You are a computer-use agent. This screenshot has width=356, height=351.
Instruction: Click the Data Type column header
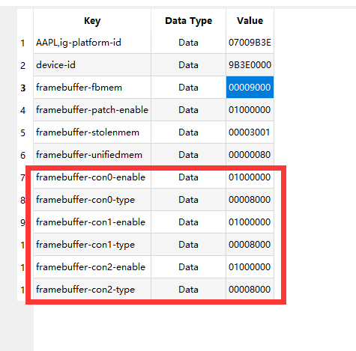coord(188,20)
